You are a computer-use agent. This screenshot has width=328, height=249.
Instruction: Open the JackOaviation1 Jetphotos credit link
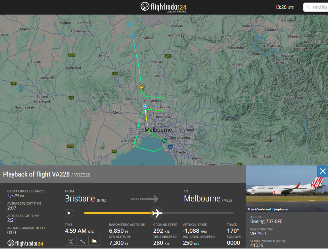268,209
